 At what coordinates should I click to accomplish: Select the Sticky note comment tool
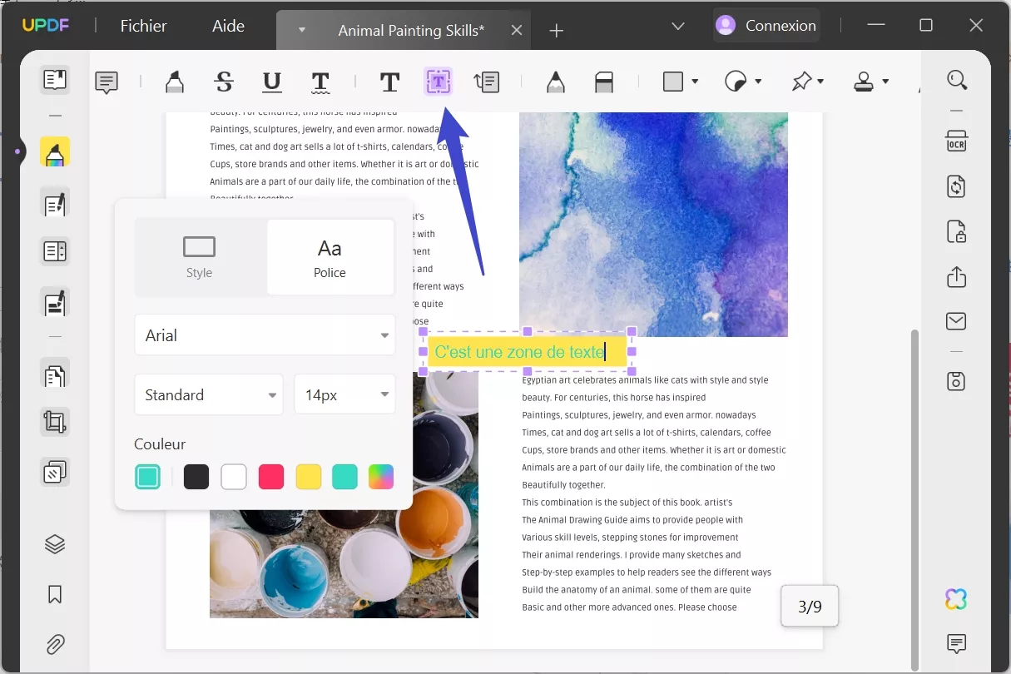click(107, 82)
